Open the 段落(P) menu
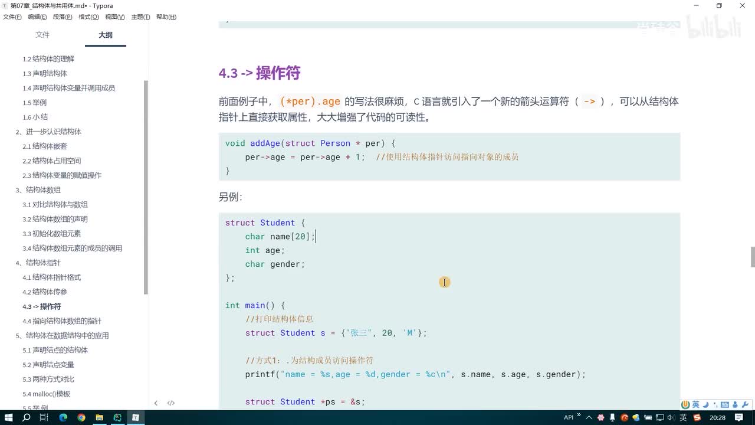 [x=63, y=17]
